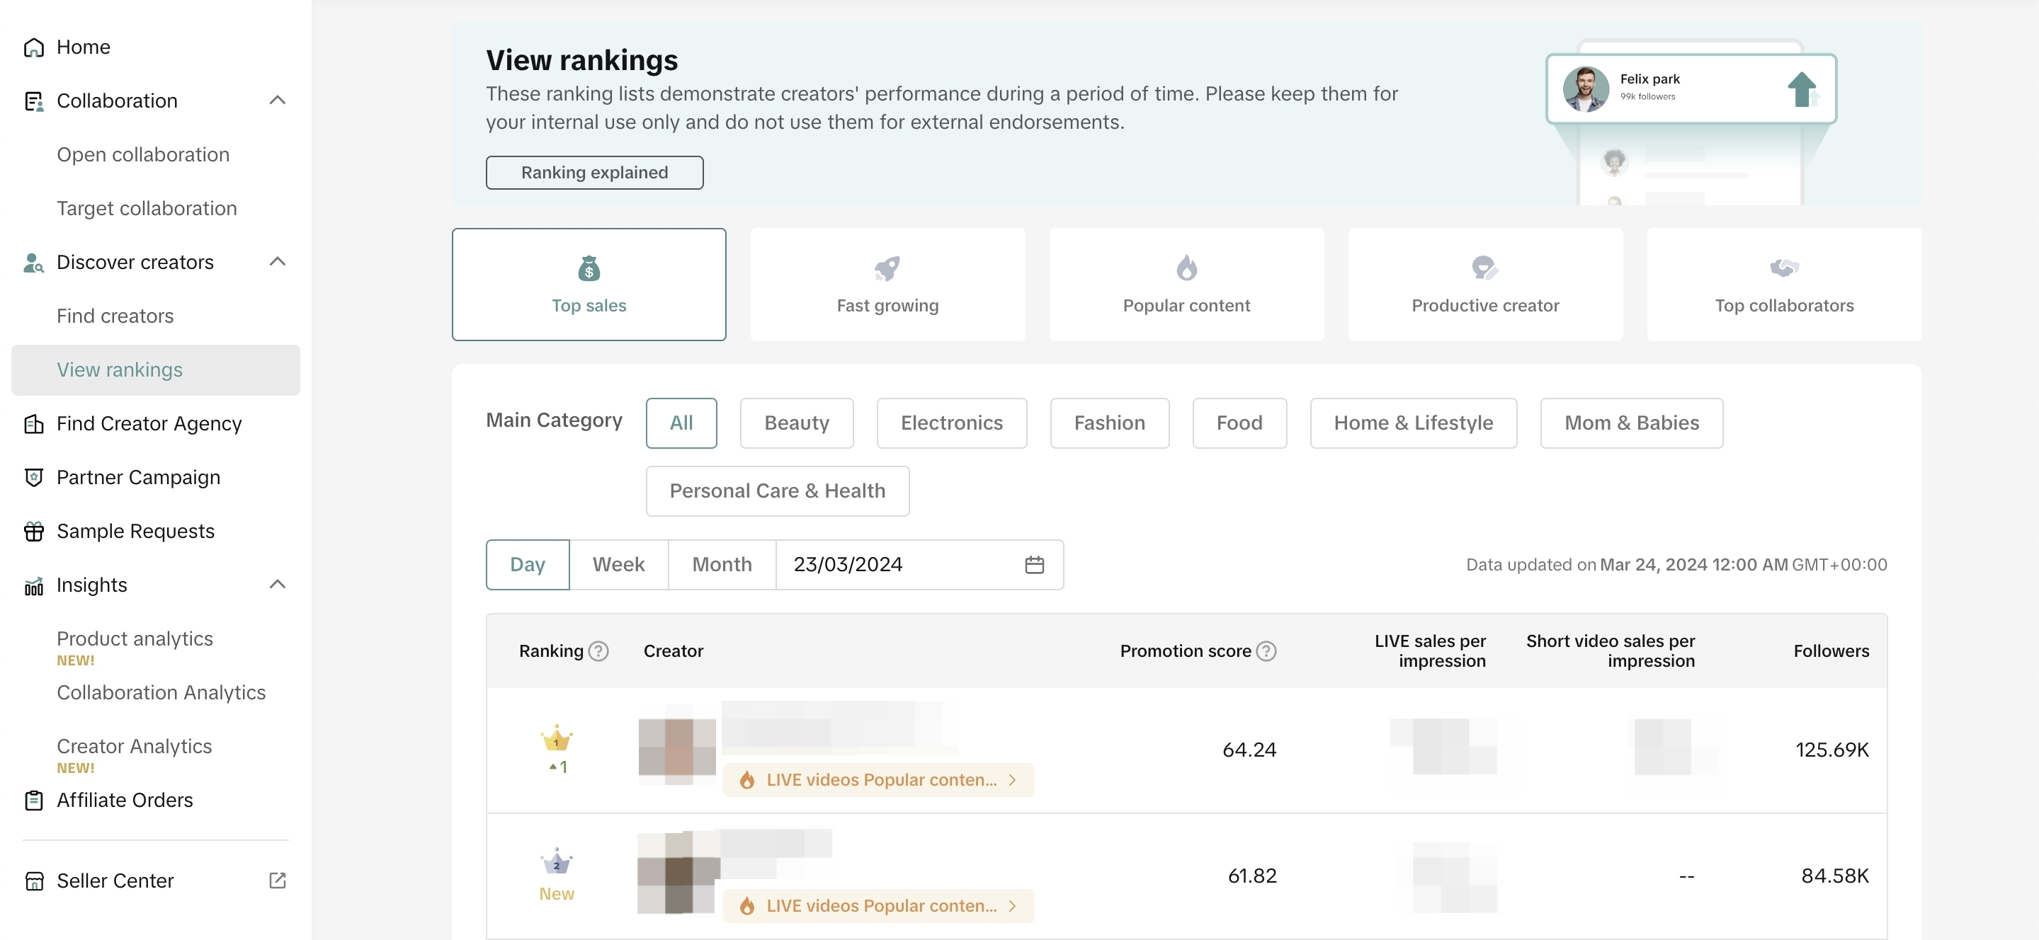Click the Affiliate Orders clipboard icon
Viewport: 2039px width, 940px height.
point(33,800)
